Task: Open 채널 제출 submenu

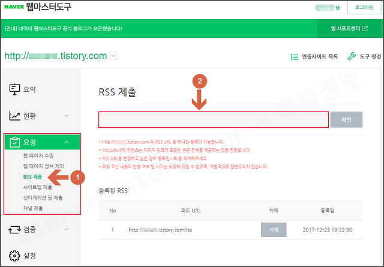Action: pyautogui.click(x=33, y=208)
